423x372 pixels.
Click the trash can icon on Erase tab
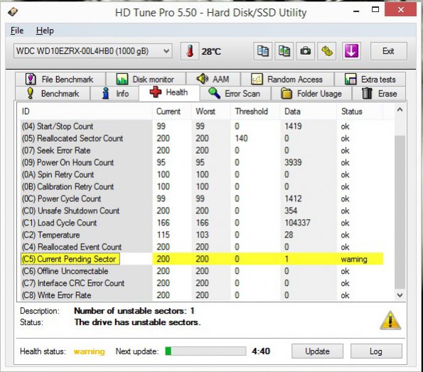[367, 93]
